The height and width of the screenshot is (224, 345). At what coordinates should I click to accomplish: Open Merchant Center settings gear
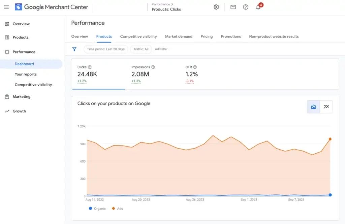coord(216,7)
